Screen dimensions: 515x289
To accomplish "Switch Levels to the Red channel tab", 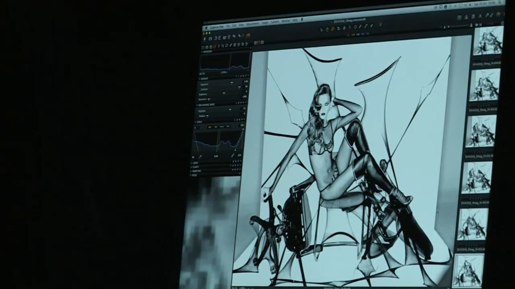I will pos(216,127).
